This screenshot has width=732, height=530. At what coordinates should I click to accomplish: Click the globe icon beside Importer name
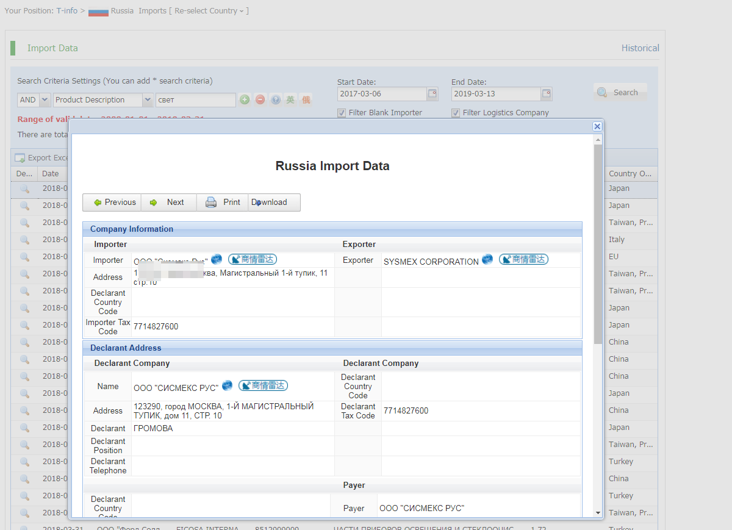(x=217, y=260)
